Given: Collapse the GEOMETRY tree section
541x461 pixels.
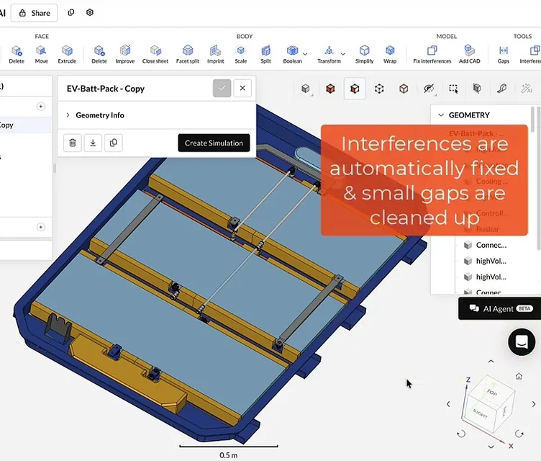Looking at the screenshot, I should pos(441,115).
